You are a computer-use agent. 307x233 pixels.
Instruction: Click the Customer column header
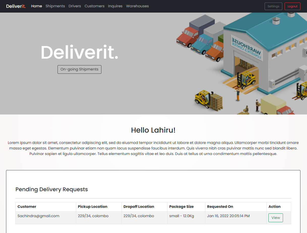[46, 207]
